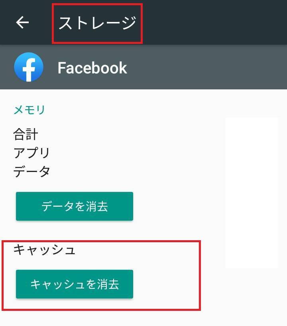The image size is (287, 326).
Task: Click the white f inside the Facebook logo
Action: pyautogui.click(x=29, y=69)
